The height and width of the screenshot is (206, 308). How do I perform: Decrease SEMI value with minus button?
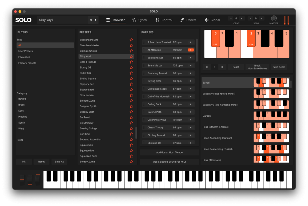coord(251,19)
